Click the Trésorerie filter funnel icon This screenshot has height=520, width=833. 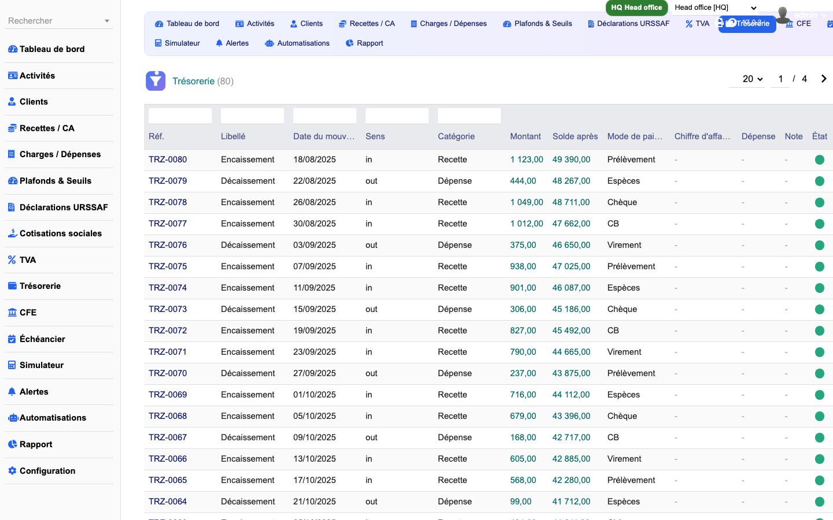click(156, 81)
